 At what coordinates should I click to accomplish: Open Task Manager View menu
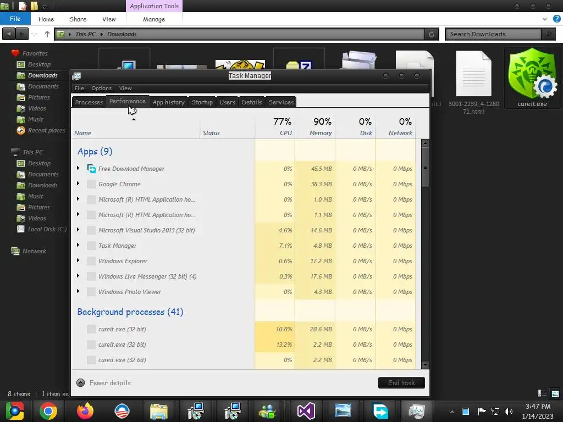[125, 88]
